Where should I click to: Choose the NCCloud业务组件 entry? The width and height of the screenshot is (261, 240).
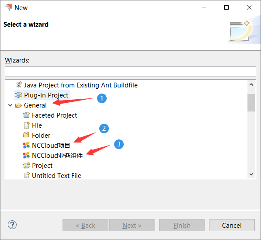click(x=57, y=156)
